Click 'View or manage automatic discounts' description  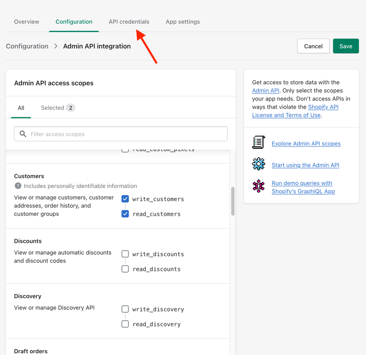[63, 257]
